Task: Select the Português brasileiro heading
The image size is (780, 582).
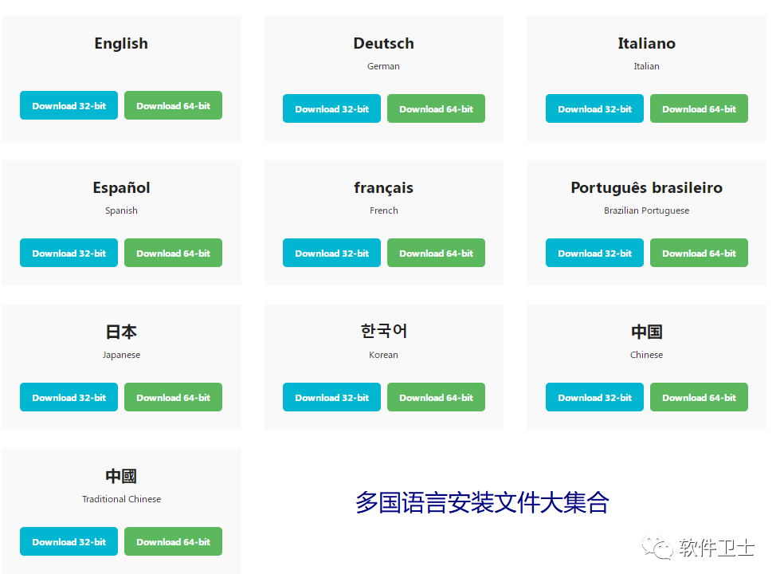Action: pyautogui.click(x=647, y=187)
